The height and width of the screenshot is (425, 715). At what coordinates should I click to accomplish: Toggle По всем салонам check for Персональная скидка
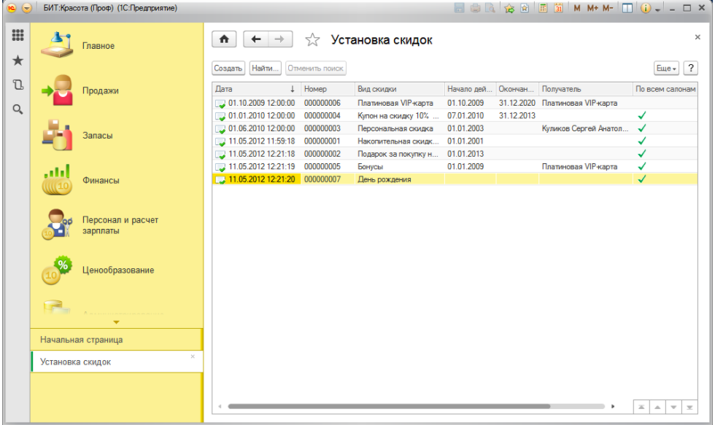[x=642, y=128]
